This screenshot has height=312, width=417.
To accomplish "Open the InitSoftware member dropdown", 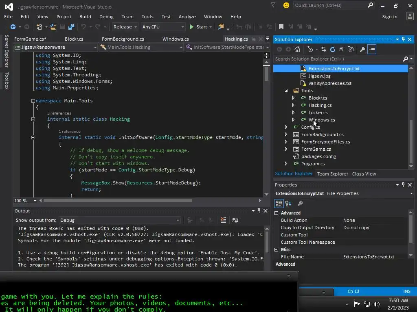I will coord(227,47).
